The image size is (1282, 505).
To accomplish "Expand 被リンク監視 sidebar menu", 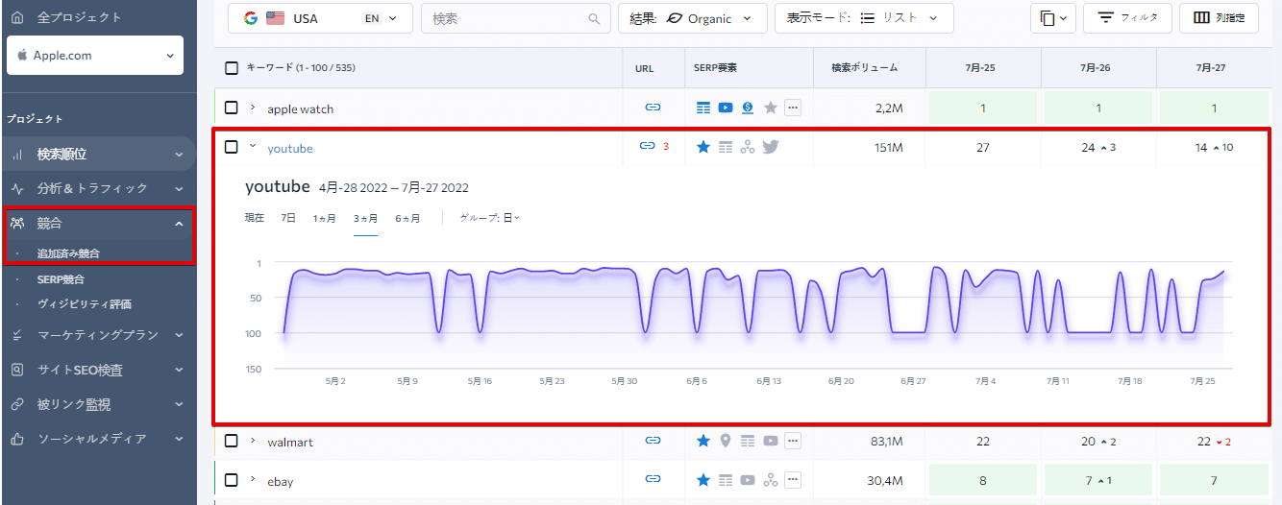I will click(x=98, y=404).
